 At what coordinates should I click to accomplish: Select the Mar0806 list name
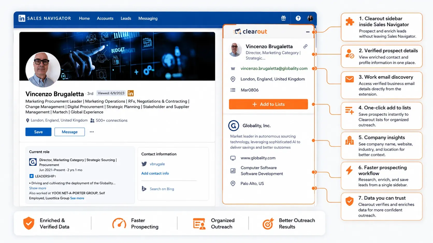click(250, 90)
